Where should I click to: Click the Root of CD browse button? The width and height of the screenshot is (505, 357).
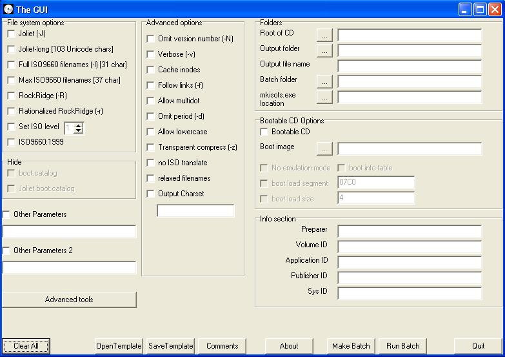324,35
